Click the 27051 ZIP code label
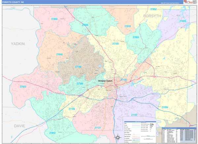Viewport: 198px width, 144px height. [136, 38]
